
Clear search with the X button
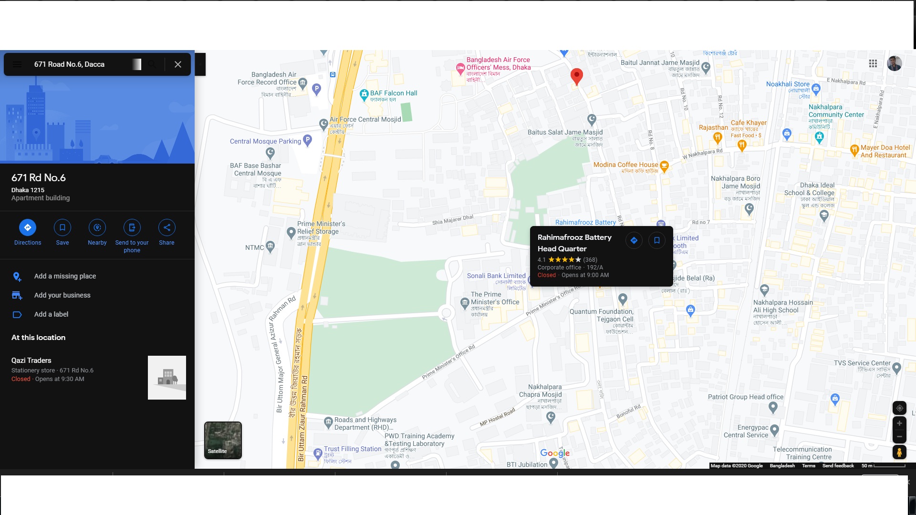[178, 64]
